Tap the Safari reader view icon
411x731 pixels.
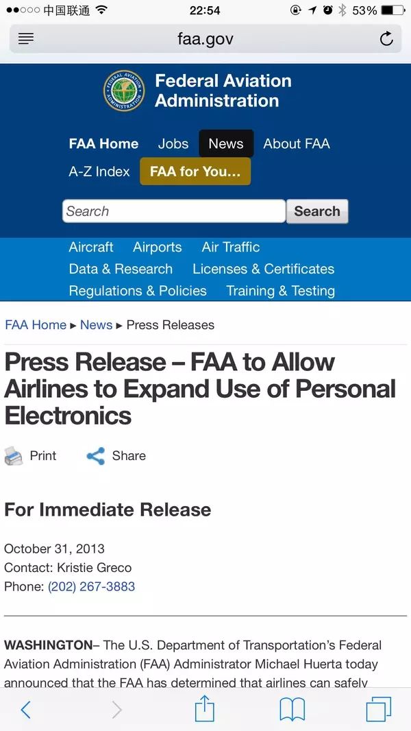click(26, 39)
